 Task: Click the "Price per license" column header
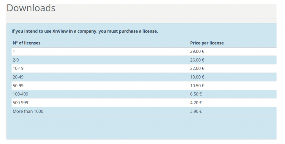207,43
